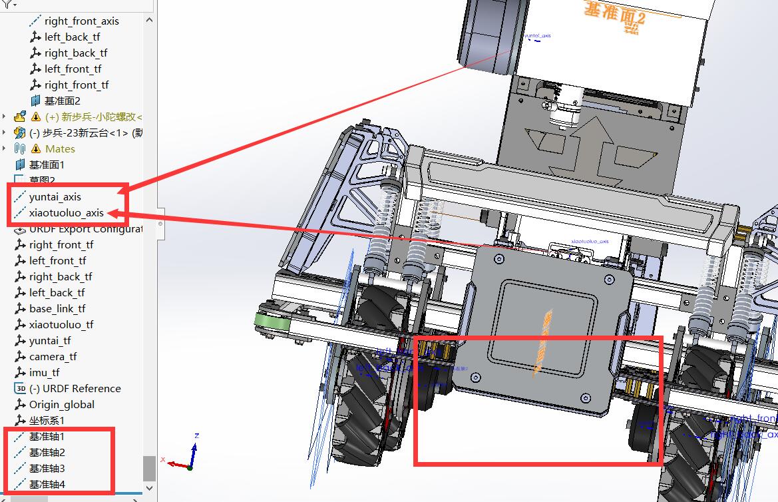The height and width of the screenshot is (502, 778).
Task: Click the filter funnel icon above the tree
Action: click(8, 4)
